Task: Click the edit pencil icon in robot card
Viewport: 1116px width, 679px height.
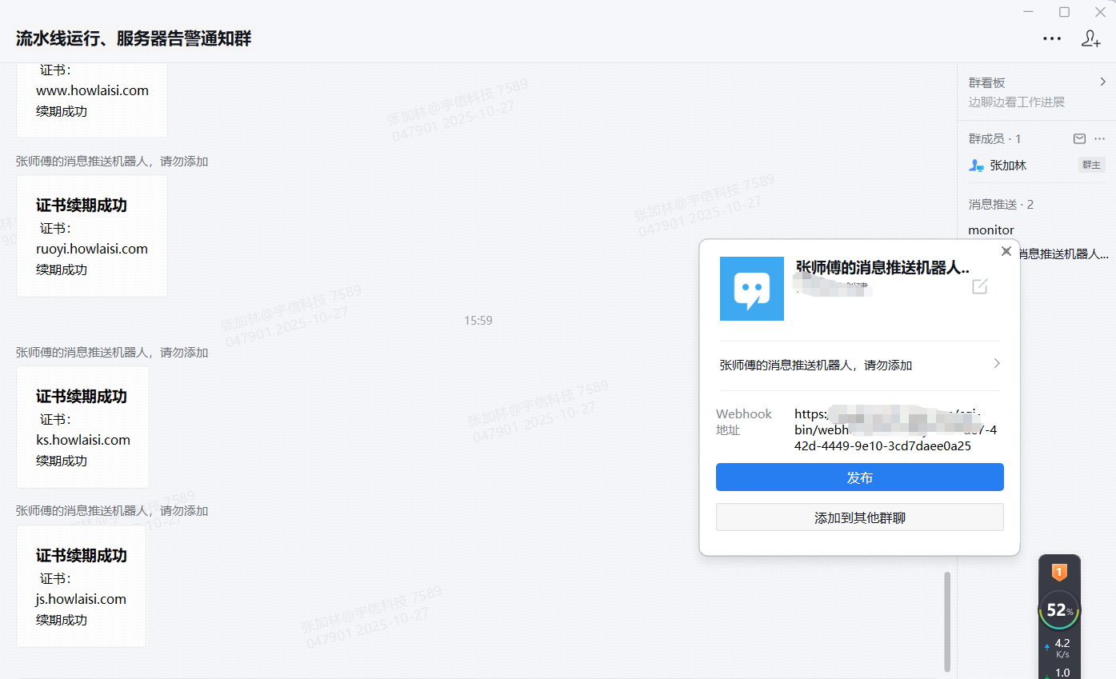Action: point(980,286)
